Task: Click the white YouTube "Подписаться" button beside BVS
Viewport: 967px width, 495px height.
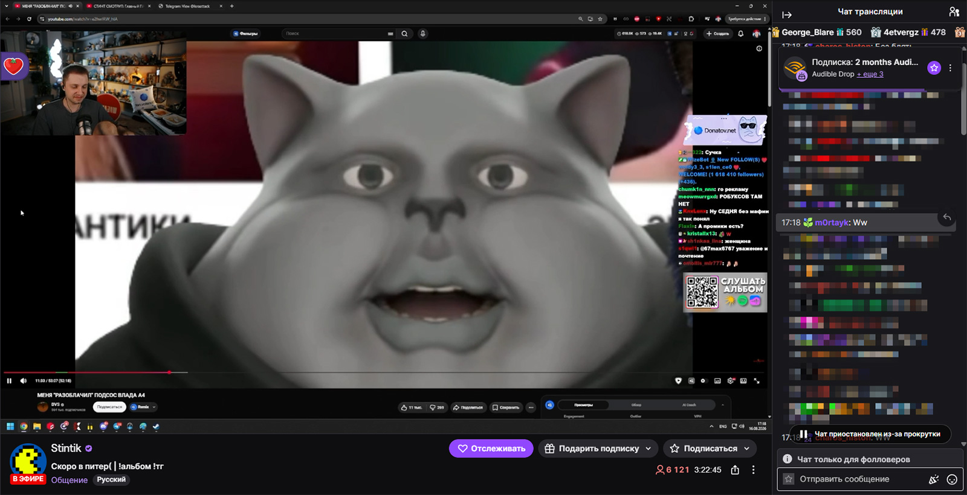Action: pos(109,407)
